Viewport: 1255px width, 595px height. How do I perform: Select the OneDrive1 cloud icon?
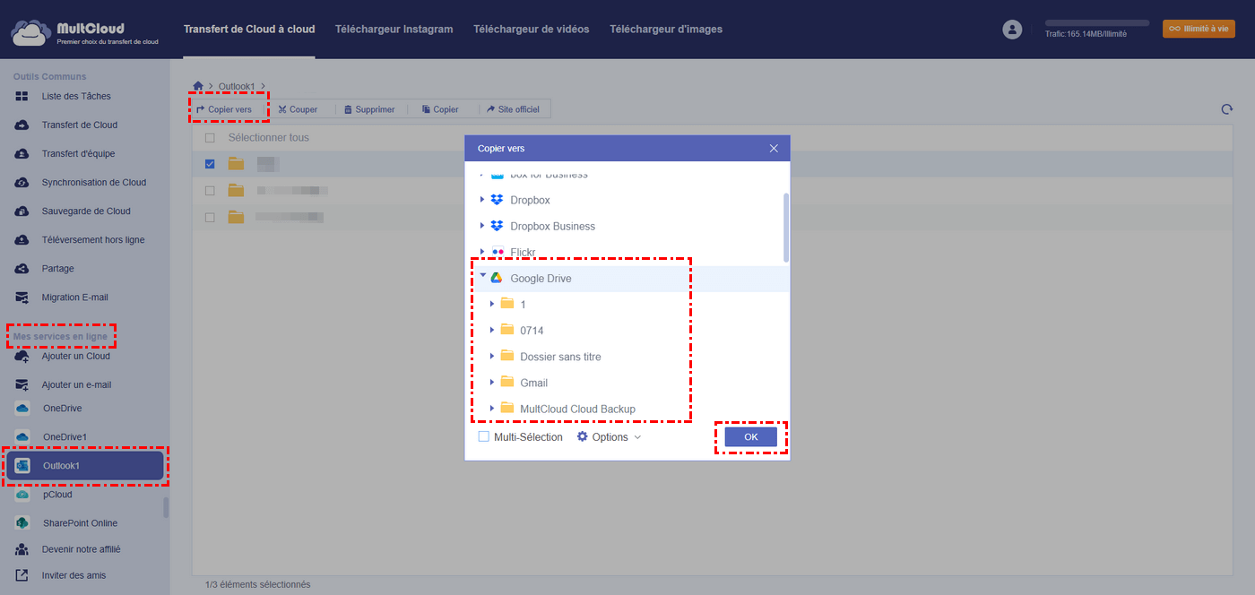point(22,436)
